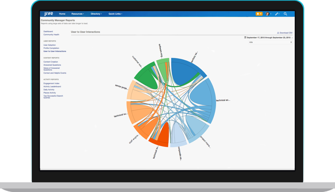The height and width of the screenshot is (192, 335).
Task: Go to Home in the top navigation
Action: click(62, 14)
